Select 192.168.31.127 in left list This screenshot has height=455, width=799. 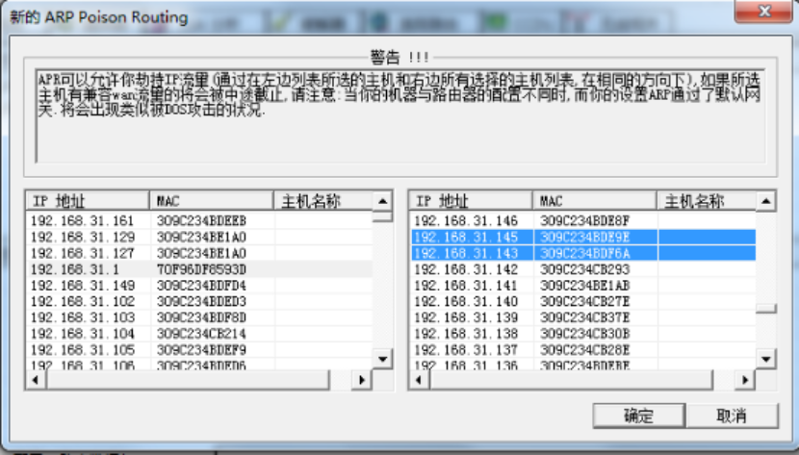coord(199,253)
